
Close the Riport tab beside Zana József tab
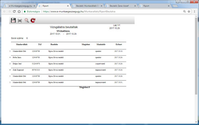click(169, 6)
